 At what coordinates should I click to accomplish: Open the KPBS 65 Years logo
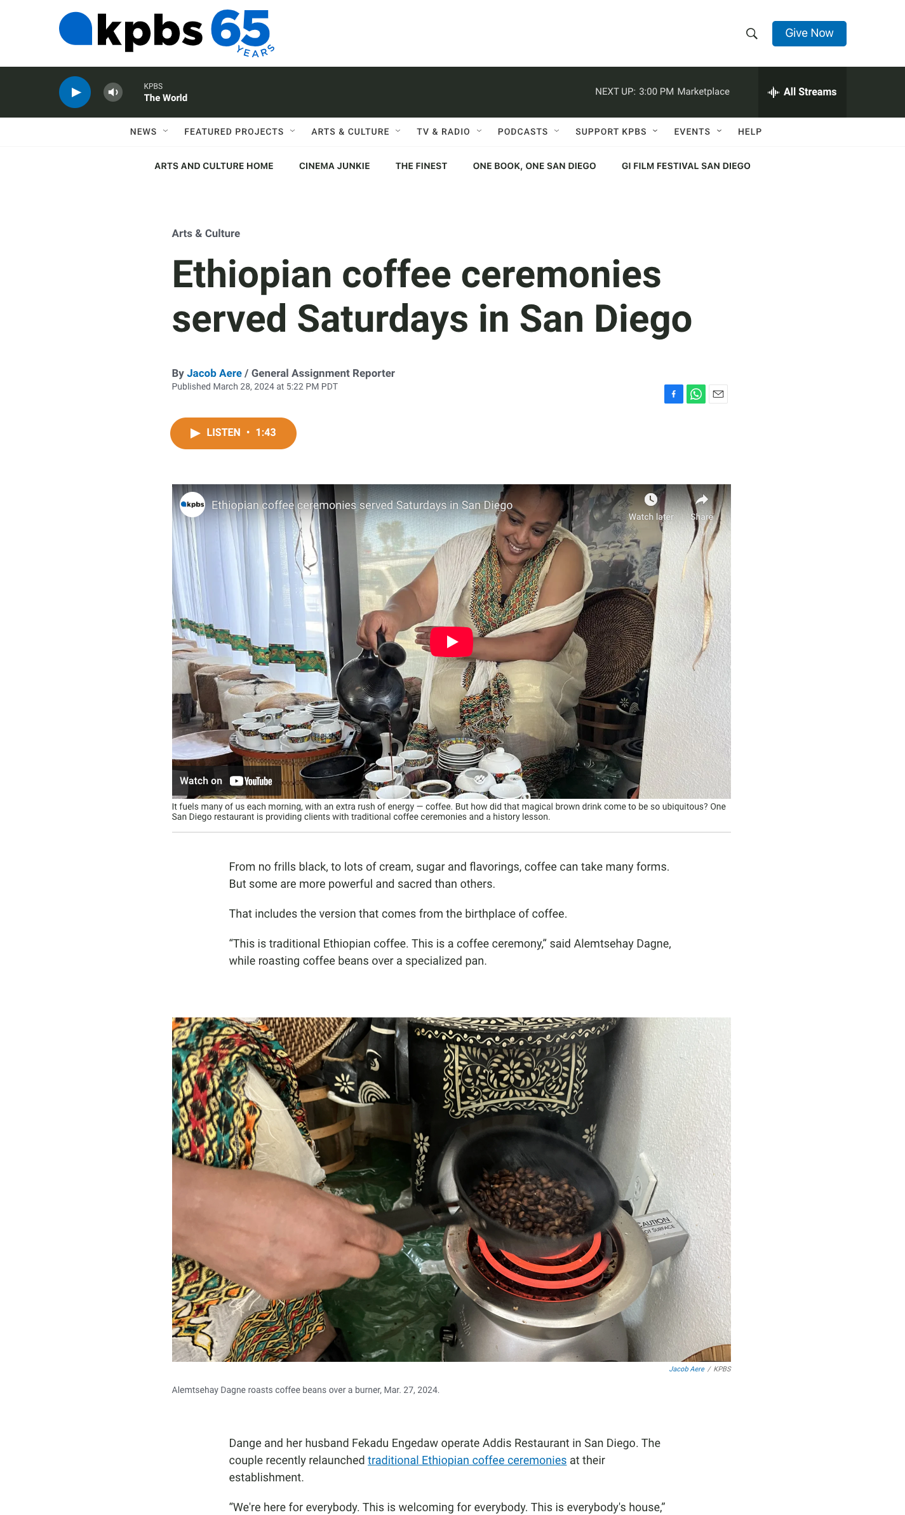tap(167, 33)
